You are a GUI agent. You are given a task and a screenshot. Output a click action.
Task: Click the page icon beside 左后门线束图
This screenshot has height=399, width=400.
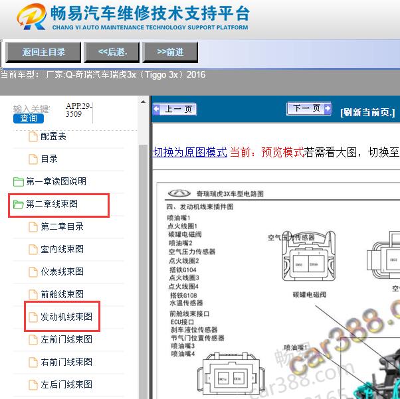(x=33, y=385)
